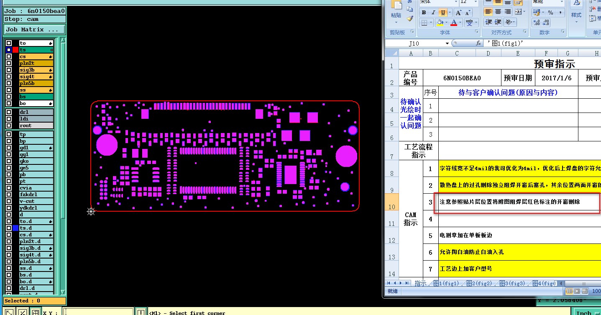The height and width of the screenshot is (315, 601).
Task: Open the Name Box dropdown arrow
Action: pos(447,44)
